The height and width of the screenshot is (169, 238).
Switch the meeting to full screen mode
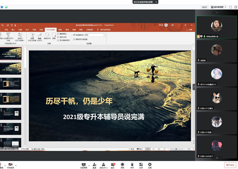230,7
